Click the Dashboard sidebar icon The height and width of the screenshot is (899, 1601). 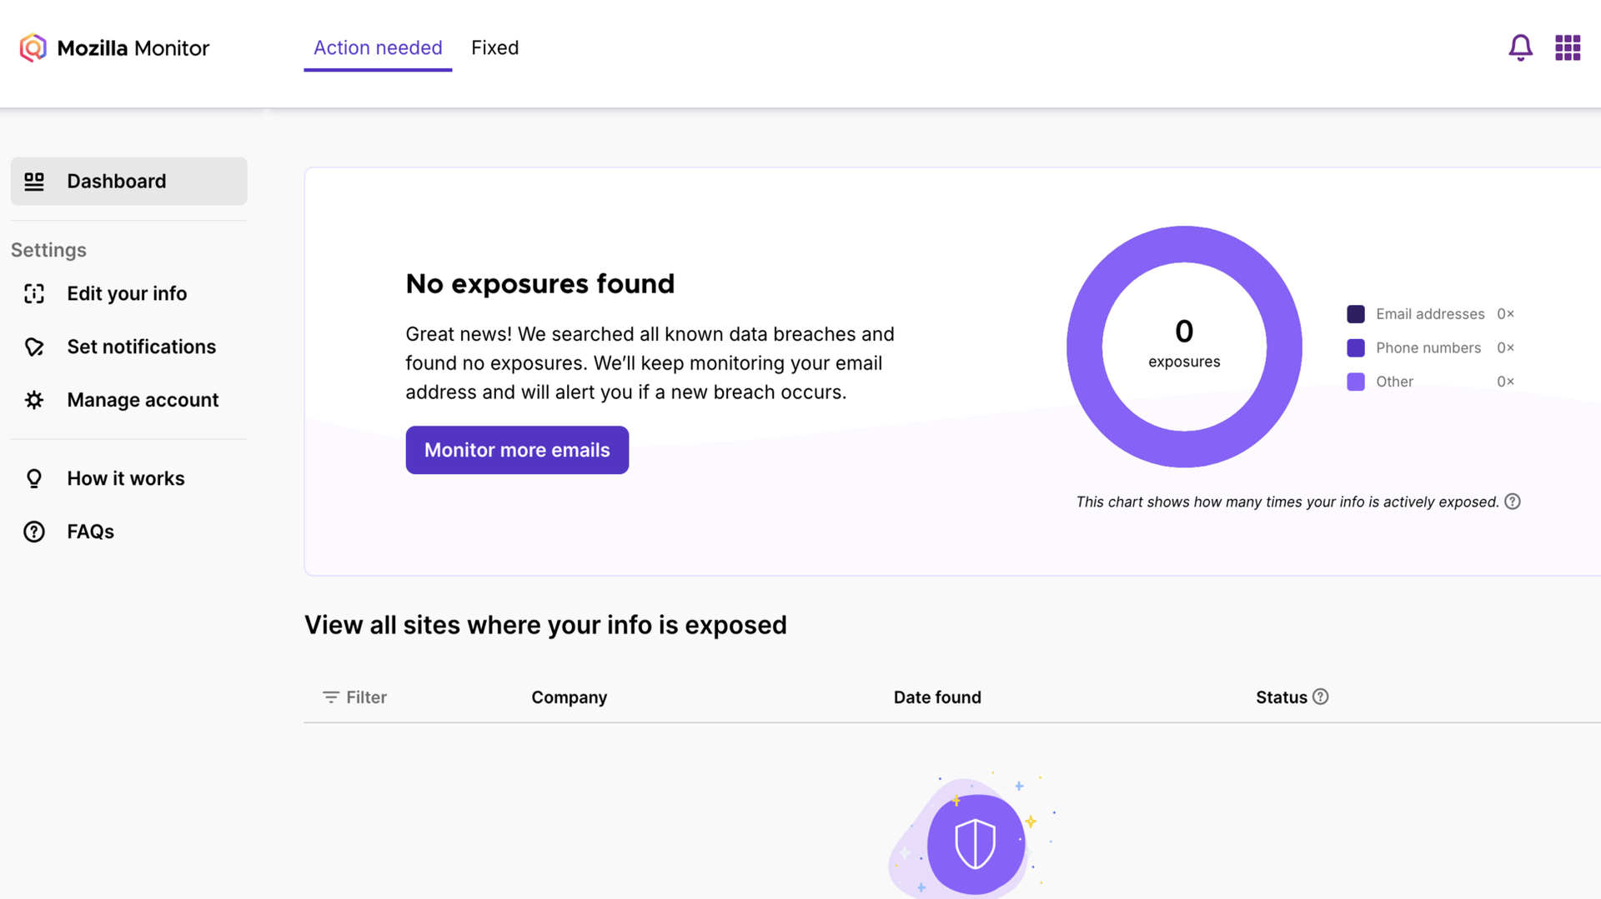pyautogui.click(x=34, y=181)
